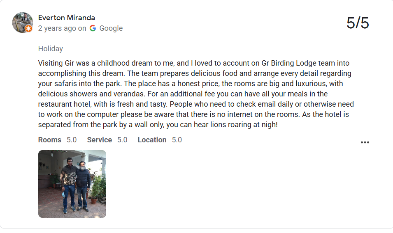Click the line starting 'delicious showers and verandas'
The width and height of the screenshot is (393, 233).
183,94
